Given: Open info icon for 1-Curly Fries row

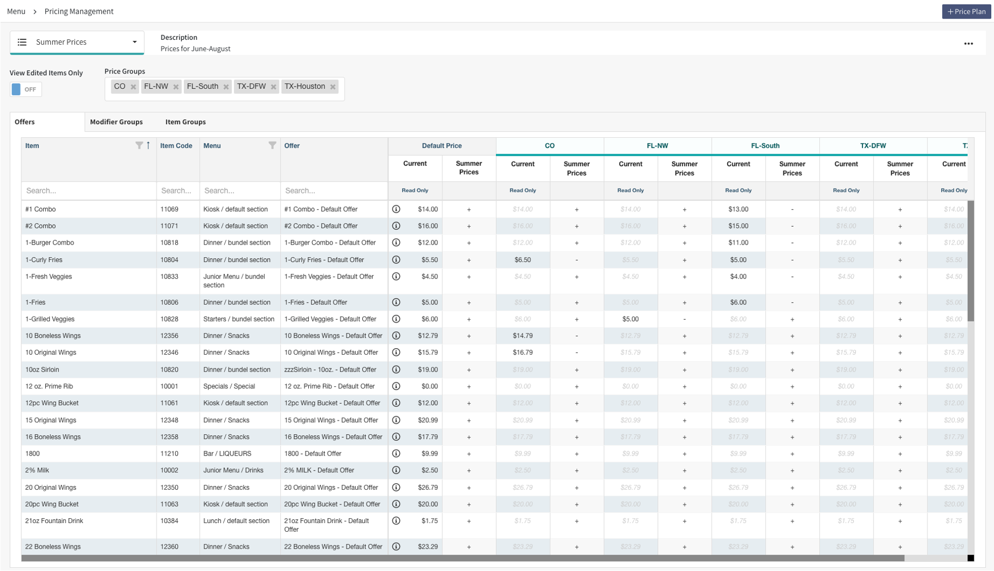Looking at the screenshot, I should tap(397, 260).
